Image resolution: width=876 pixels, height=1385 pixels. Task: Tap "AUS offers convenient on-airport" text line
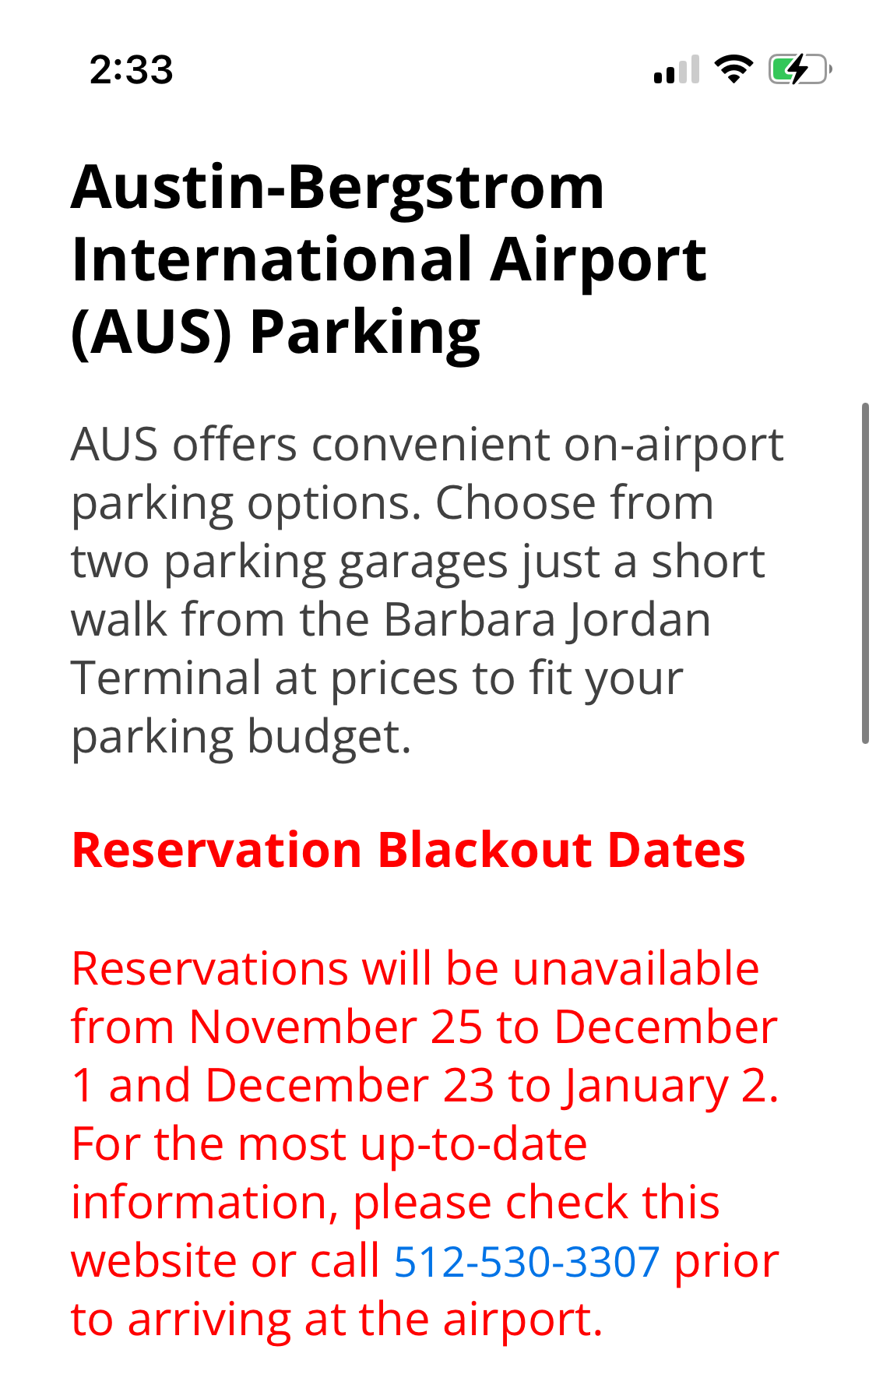[427, 445]
